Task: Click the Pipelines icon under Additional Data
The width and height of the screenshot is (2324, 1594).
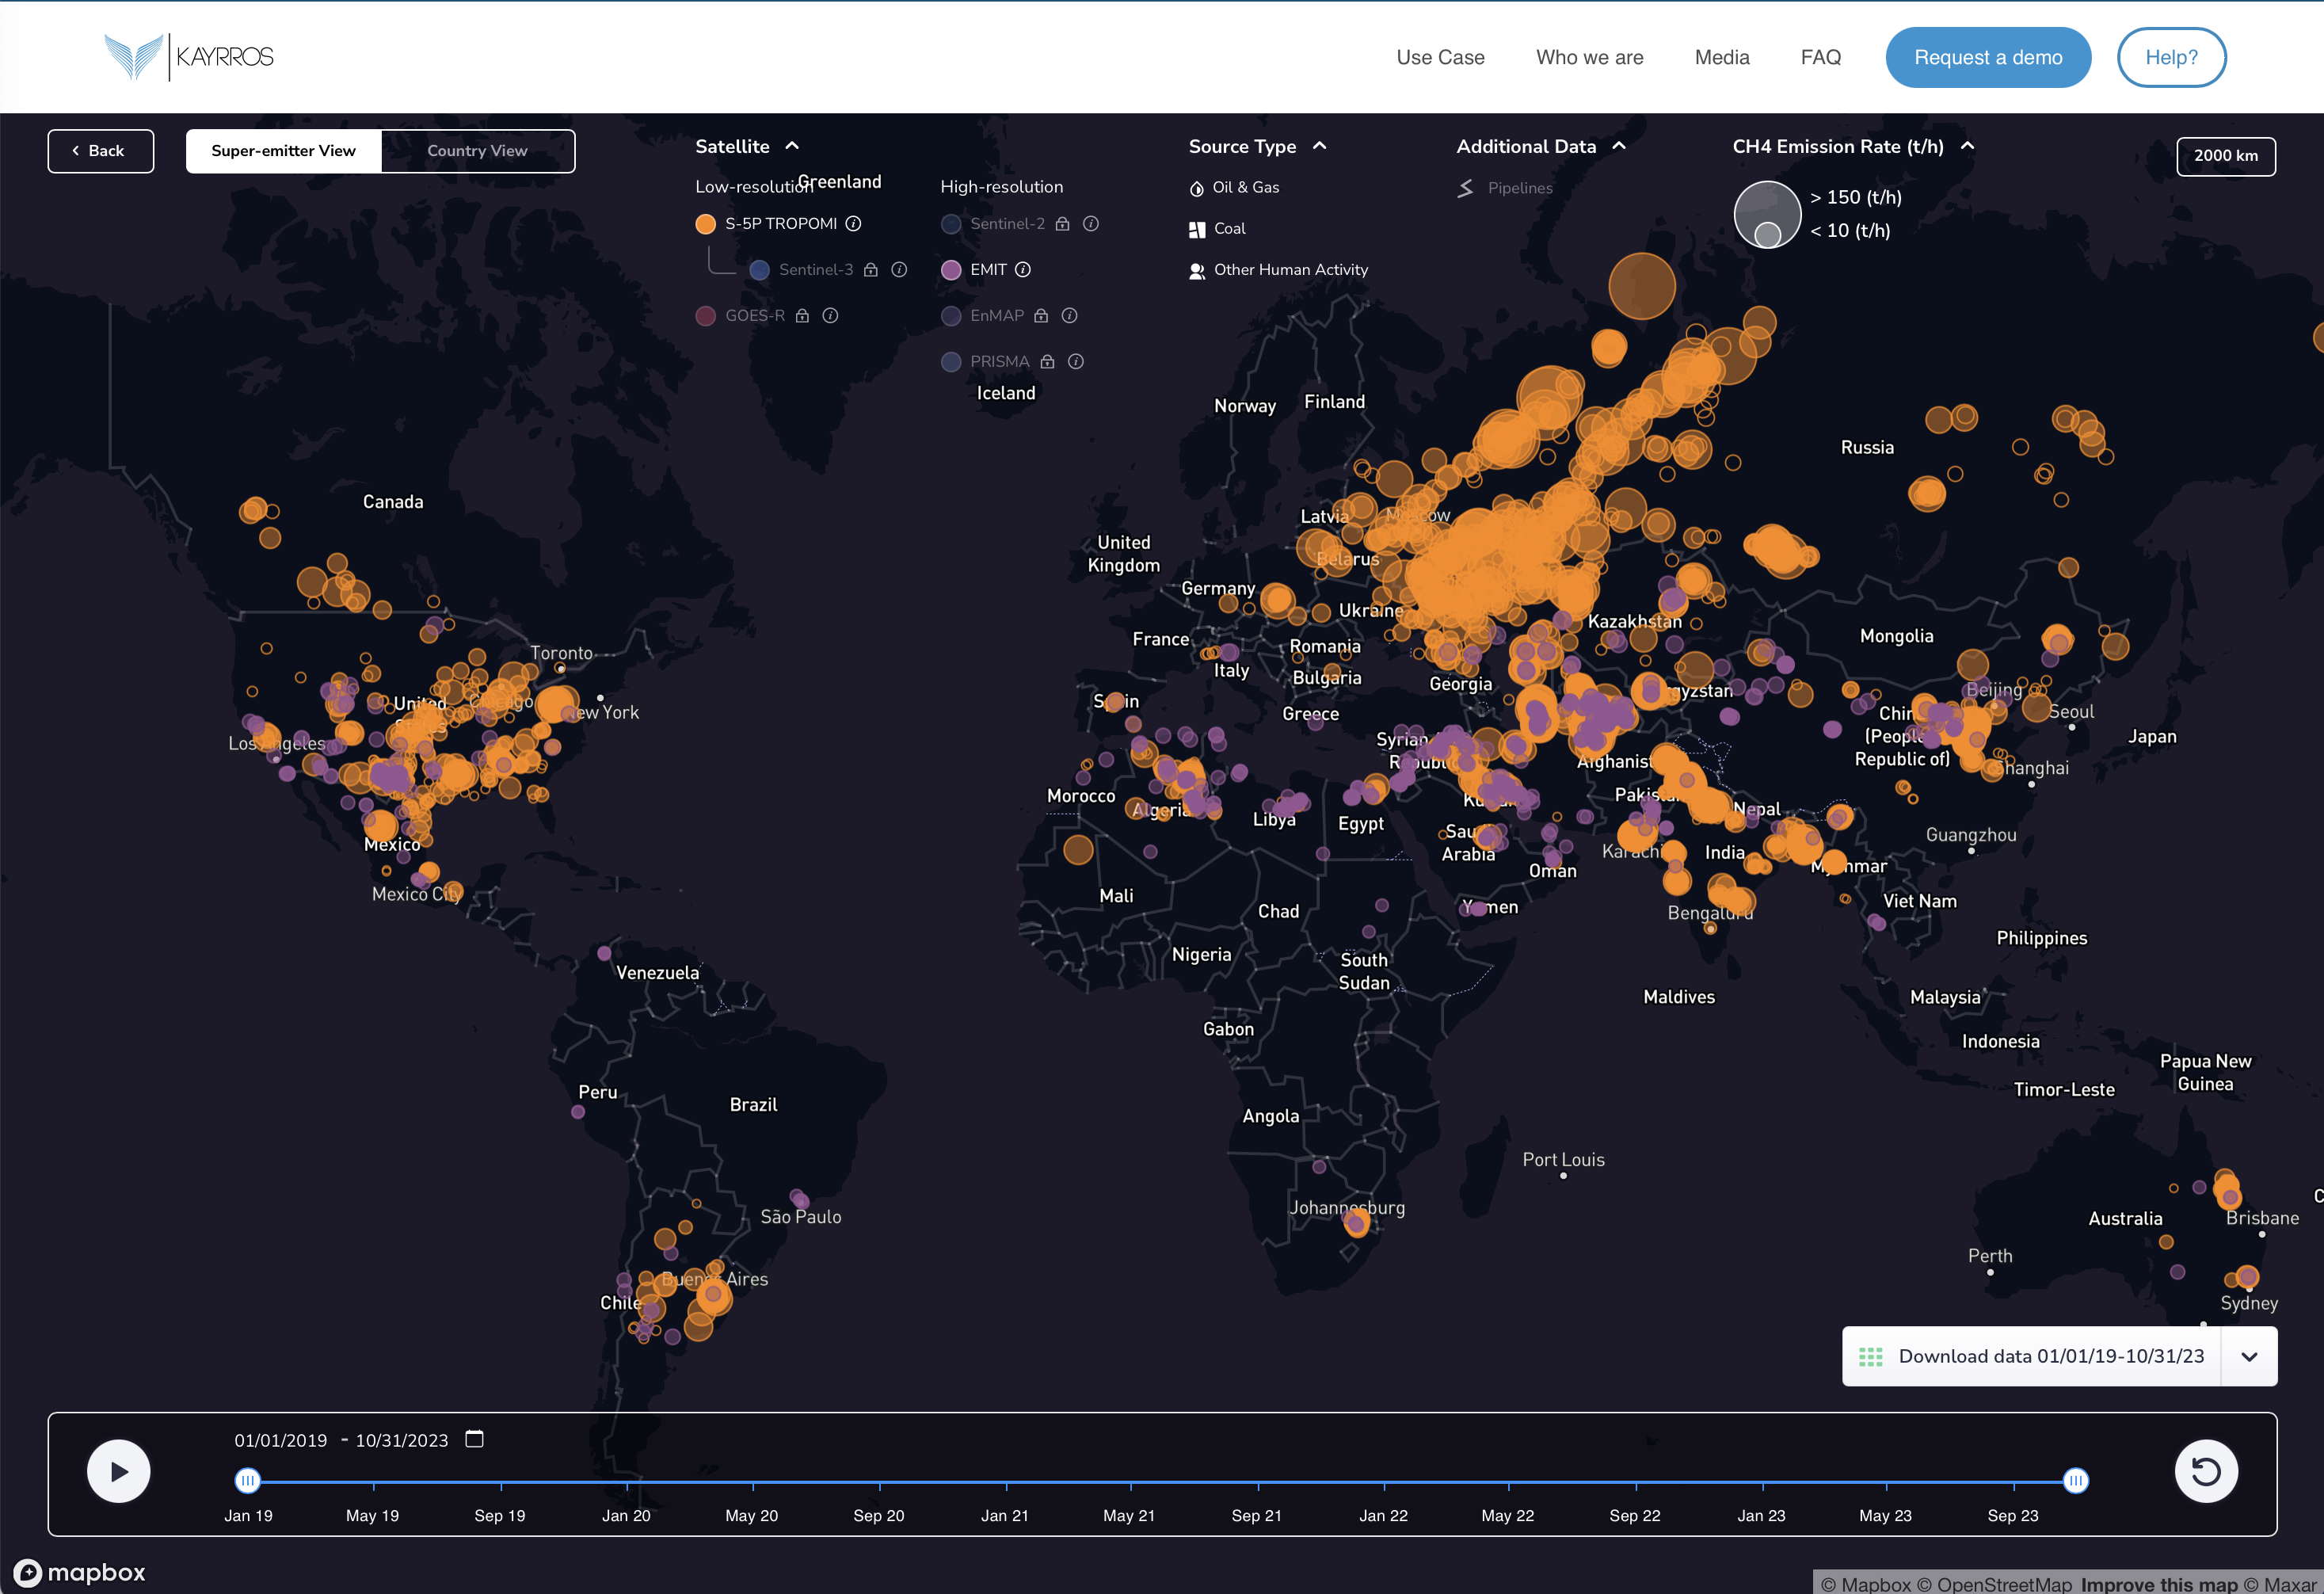Action: [1465, 188]
